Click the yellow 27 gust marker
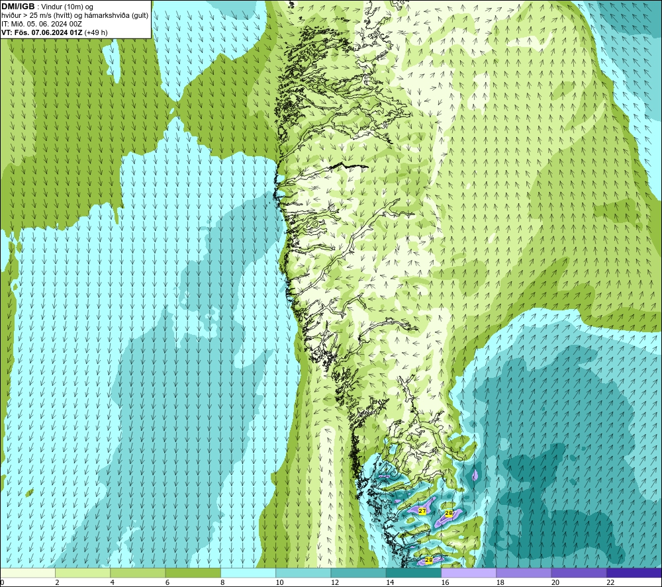 click(x=422, y=511)
